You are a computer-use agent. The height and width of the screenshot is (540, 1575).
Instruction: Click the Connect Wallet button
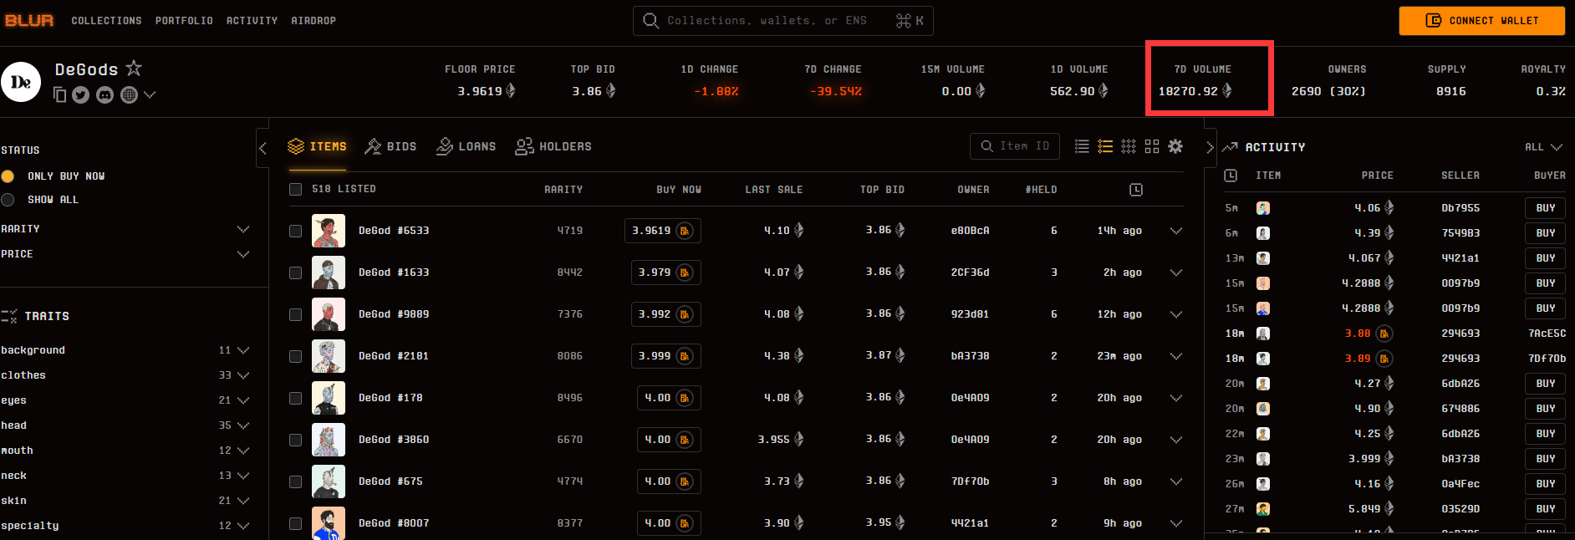tap(1481, 21)
